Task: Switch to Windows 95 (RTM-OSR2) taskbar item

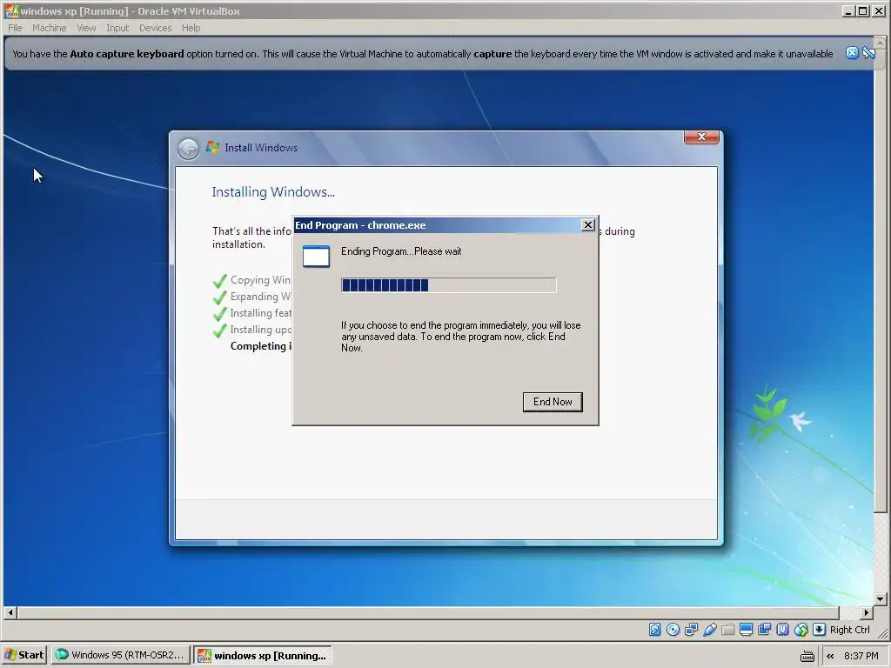Action: click(120, 655)
